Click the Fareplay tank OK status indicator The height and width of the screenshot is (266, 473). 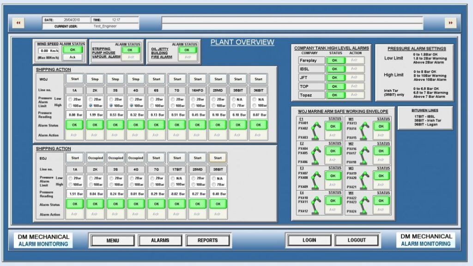336,60
